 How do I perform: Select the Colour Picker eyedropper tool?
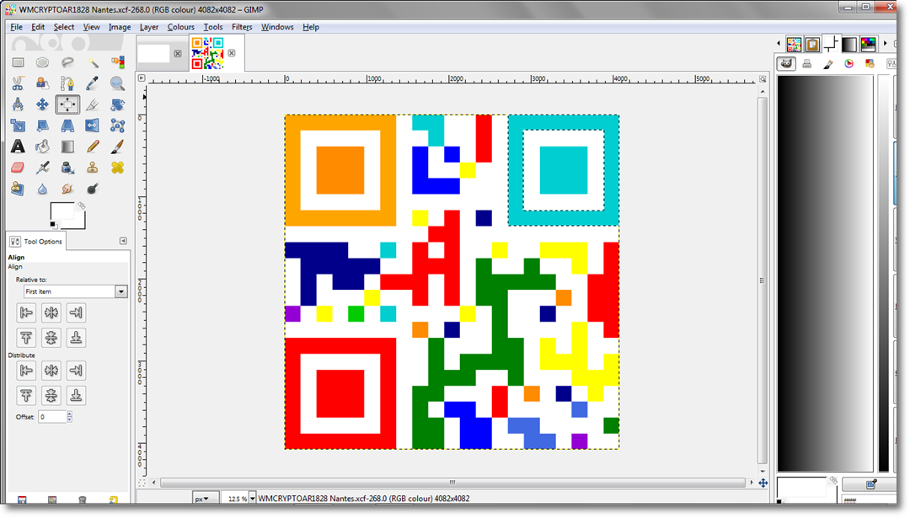point(93,83)
